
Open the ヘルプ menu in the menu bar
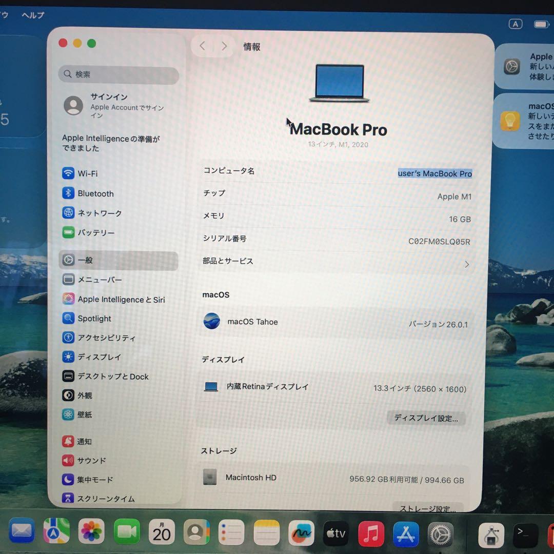pos(32,15)
